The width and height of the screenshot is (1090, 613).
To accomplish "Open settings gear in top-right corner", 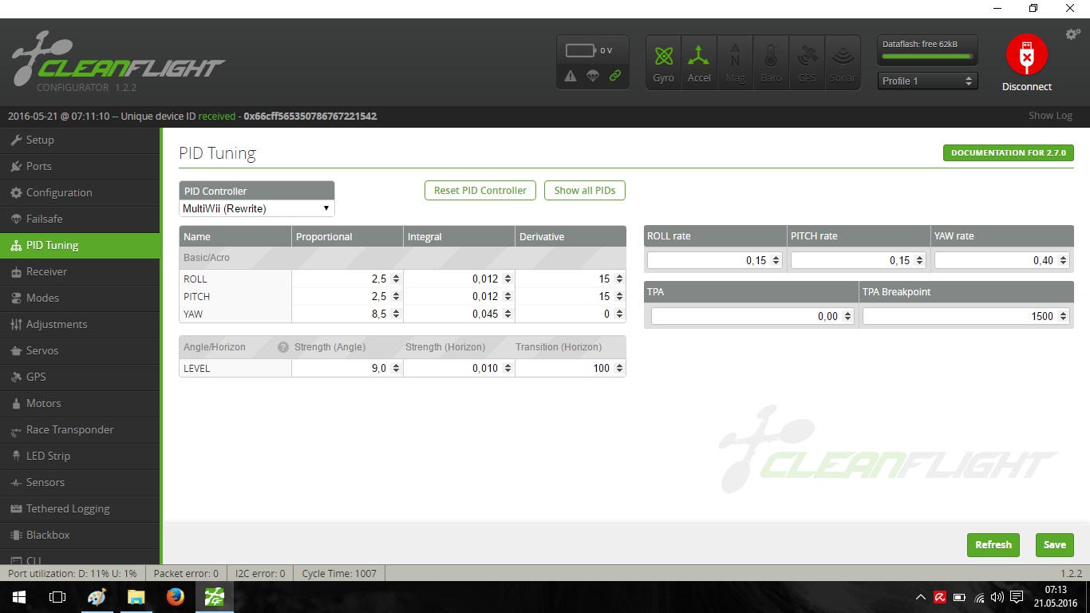I will [x=1072, y=34].
